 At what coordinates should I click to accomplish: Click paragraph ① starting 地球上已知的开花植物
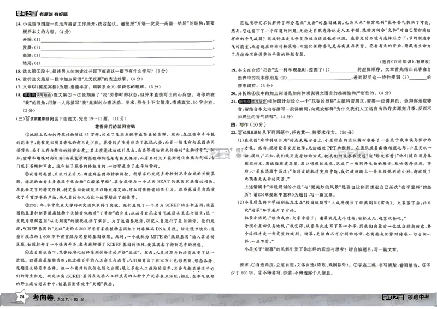pyautogui.click(x=115, y=150)
